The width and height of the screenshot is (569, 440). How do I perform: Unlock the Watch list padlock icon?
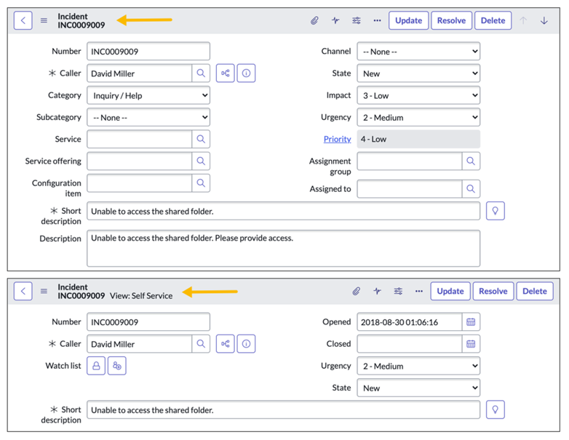[x=96, y=366]
